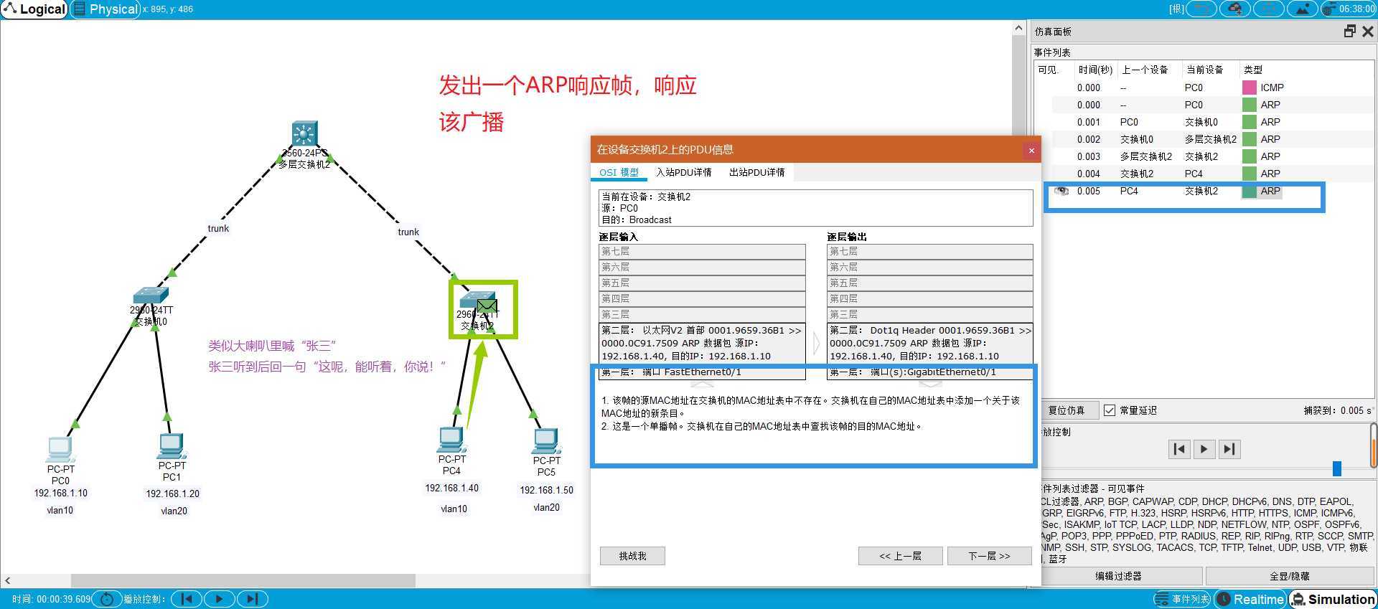This screenshot has width=1378, height=609.
Task: Select the PC4 computer icon
Action: point(451,440)
